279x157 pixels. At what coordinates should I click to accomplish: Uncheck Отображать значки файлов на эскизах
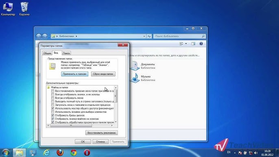[x=53, y=119]
